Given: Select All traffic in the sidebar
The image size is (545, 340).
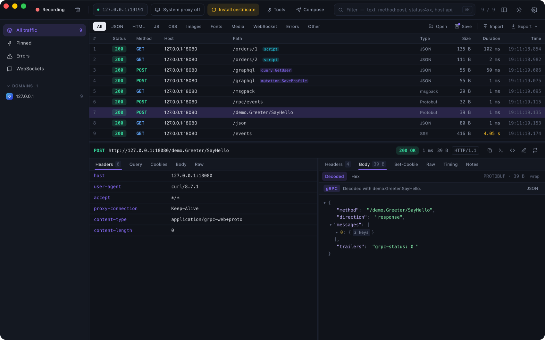Looking at the screenshot, I should 44,30.
